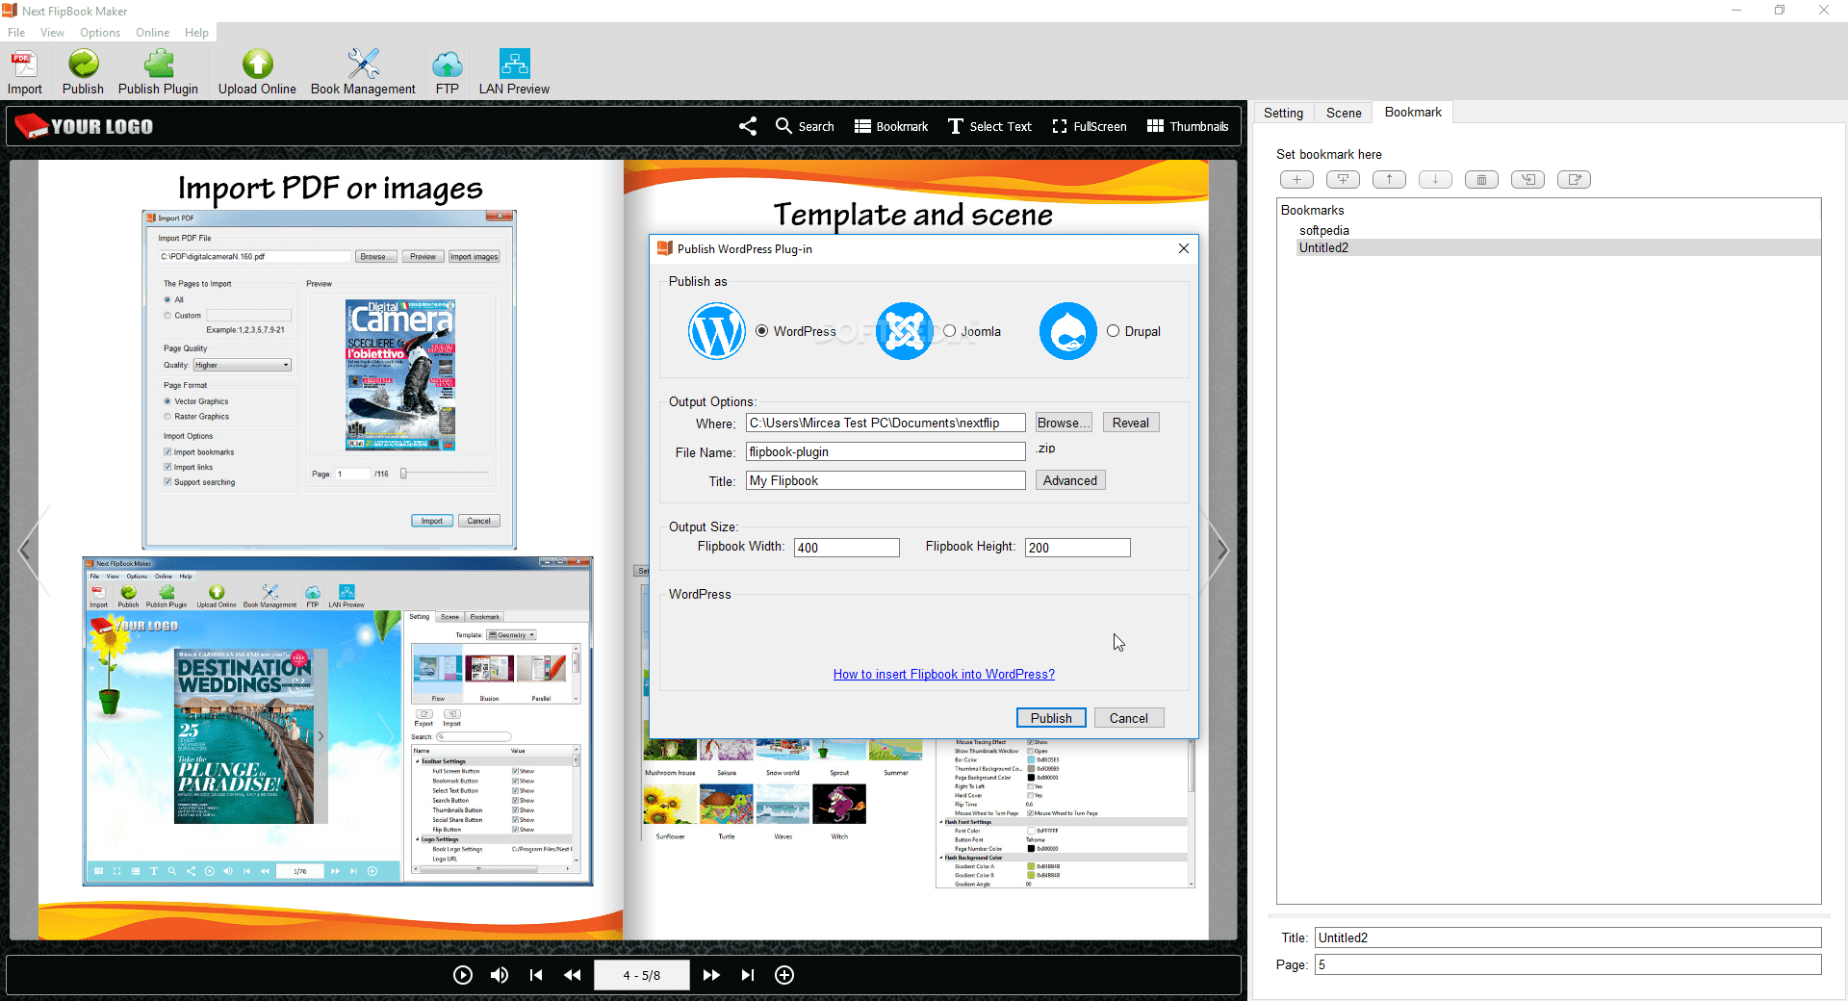
Task: Start auto play in bottom bar
Action: [x=463, y=975]
